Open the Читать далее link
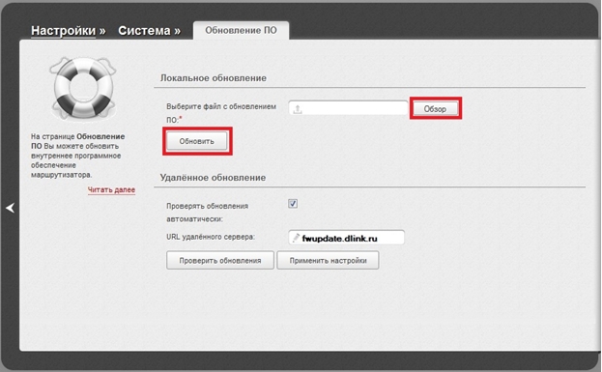602x372 pixels. pyautogui.click(x=111, y=189)
